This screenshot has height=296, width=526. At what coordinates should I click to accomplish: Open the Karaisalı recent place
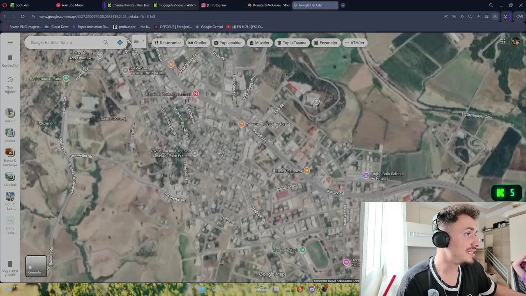(x=10, y=180)
